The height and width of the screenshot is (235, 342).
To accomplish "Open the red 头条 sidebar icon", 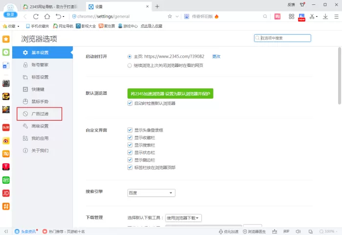I will pyautogui.click(x=6, y=128).
